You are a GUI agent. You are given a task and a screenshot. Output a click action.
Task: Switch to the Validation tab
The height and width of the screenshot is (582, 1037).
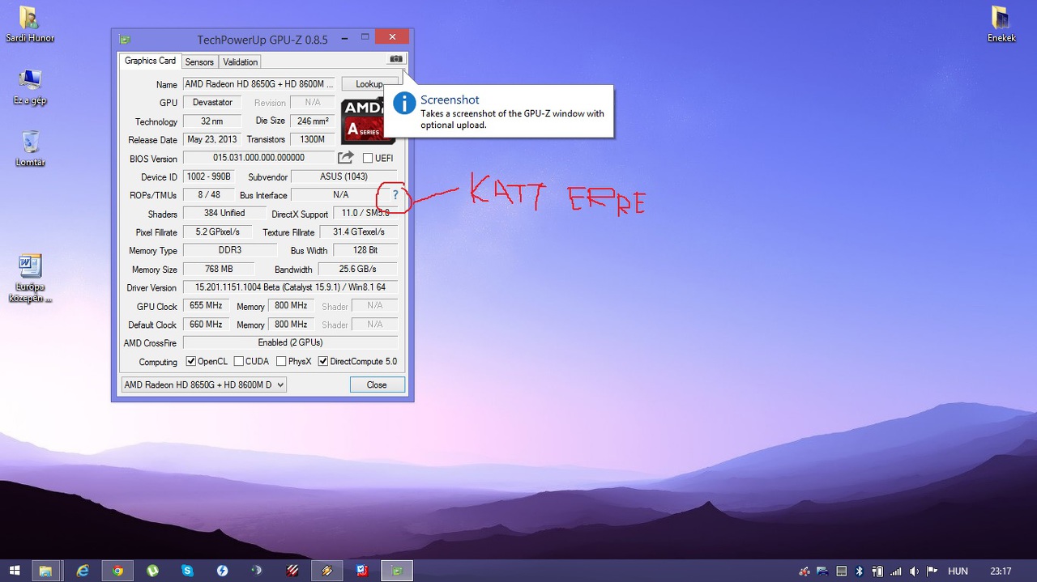point(240,62)
